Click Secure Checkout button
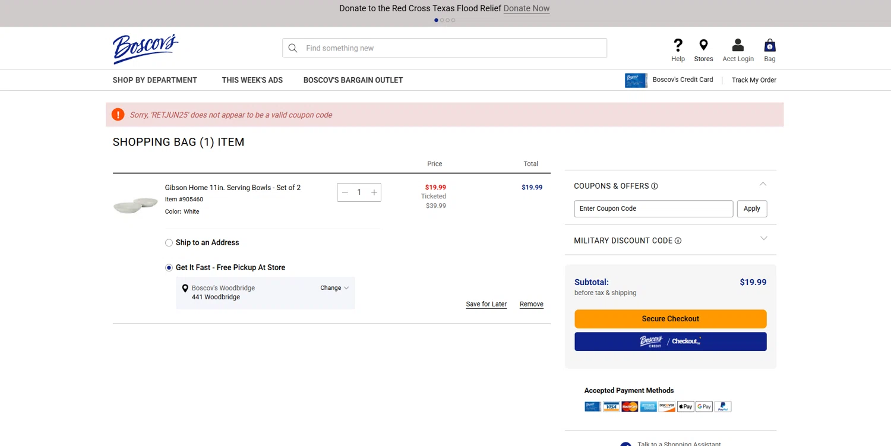The height and width of the screenshot is (446, 891). [671, 319]
